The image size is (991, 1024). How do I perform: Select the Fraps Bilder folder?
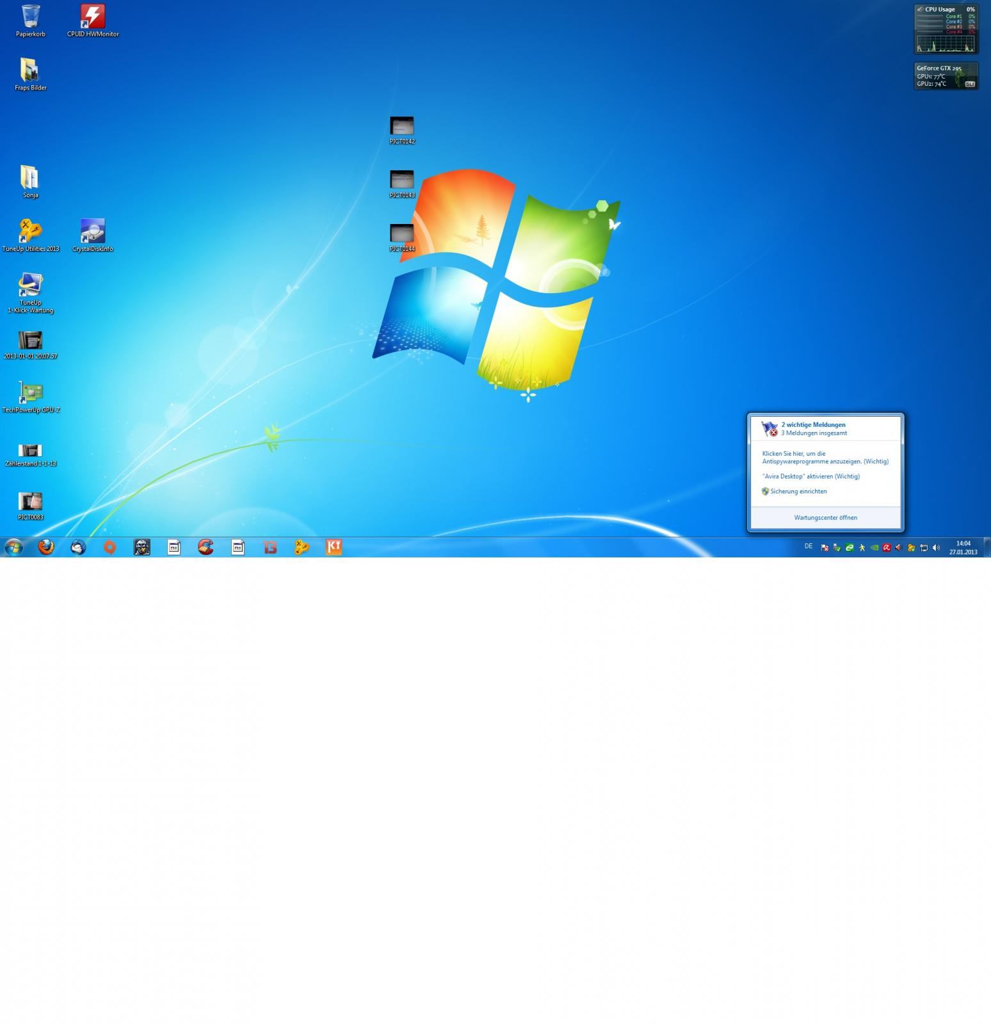tap(30, 74)
